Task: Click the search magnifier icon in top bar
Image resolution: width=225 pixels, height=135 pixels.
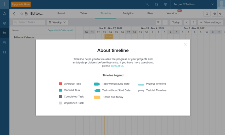Action: pos(147,4)
